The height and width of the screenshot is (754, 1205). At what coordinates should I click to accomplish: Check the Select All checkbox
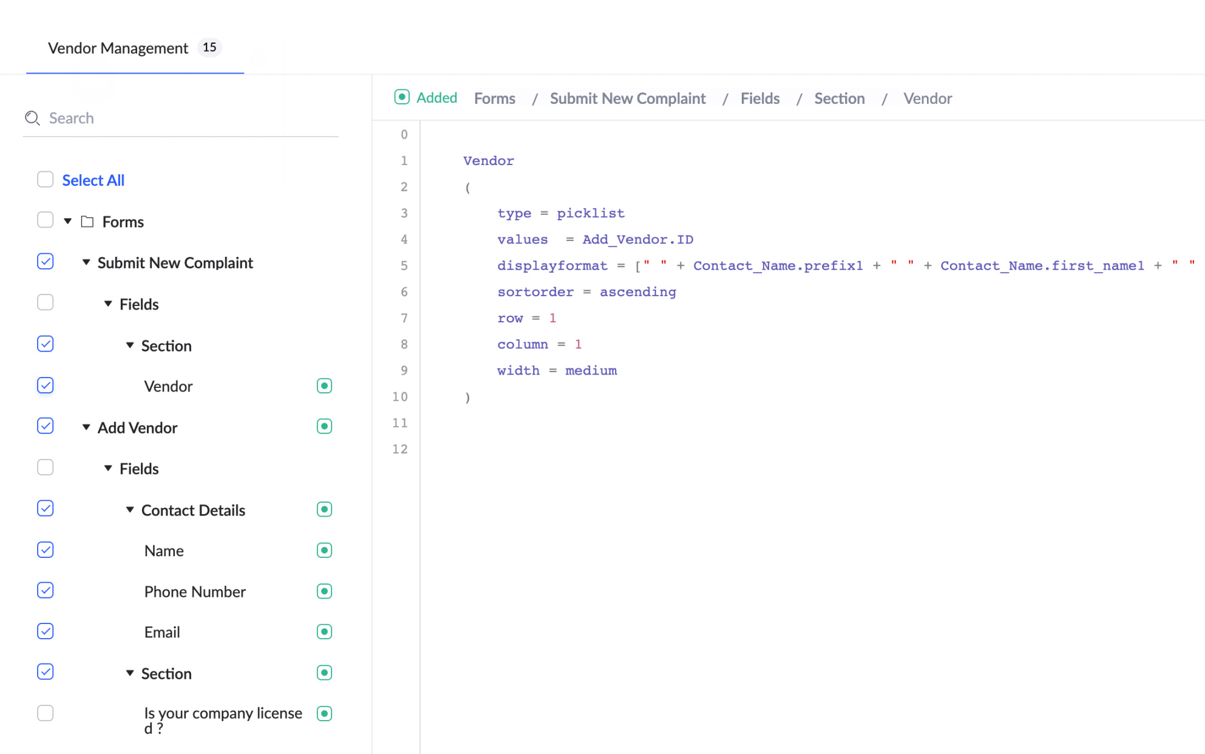tap(46, 179)
